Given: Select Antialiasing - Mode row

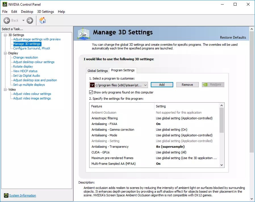Looking at the screenshot, I should (154, 135).
